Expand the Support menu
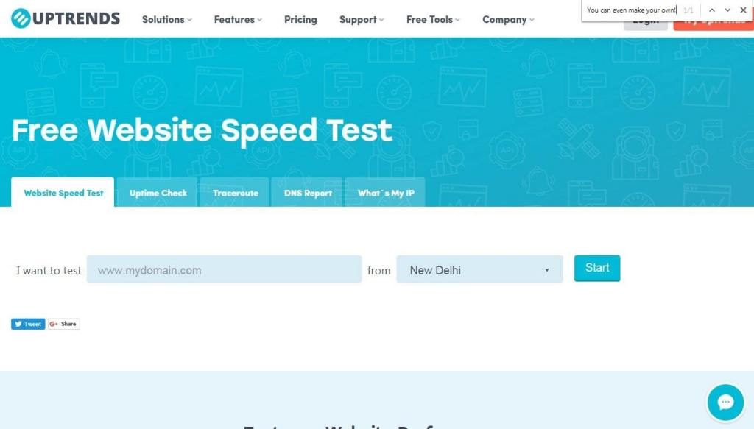The image size is (754, 429). click(x=362, y=20)
